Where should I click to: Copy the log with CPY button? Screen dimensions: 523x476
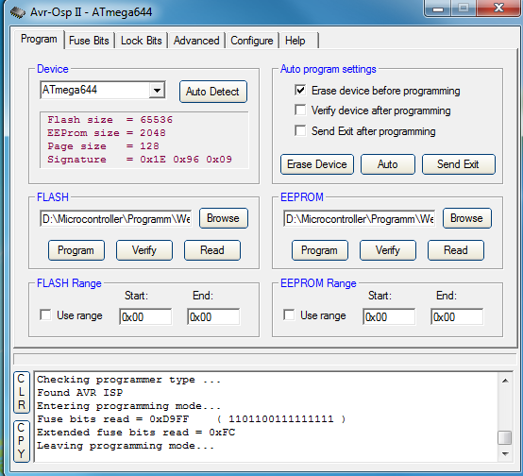click(22, 441)
